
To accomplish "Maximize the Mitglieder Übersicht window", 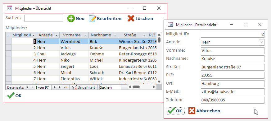I will click(145, 8).
